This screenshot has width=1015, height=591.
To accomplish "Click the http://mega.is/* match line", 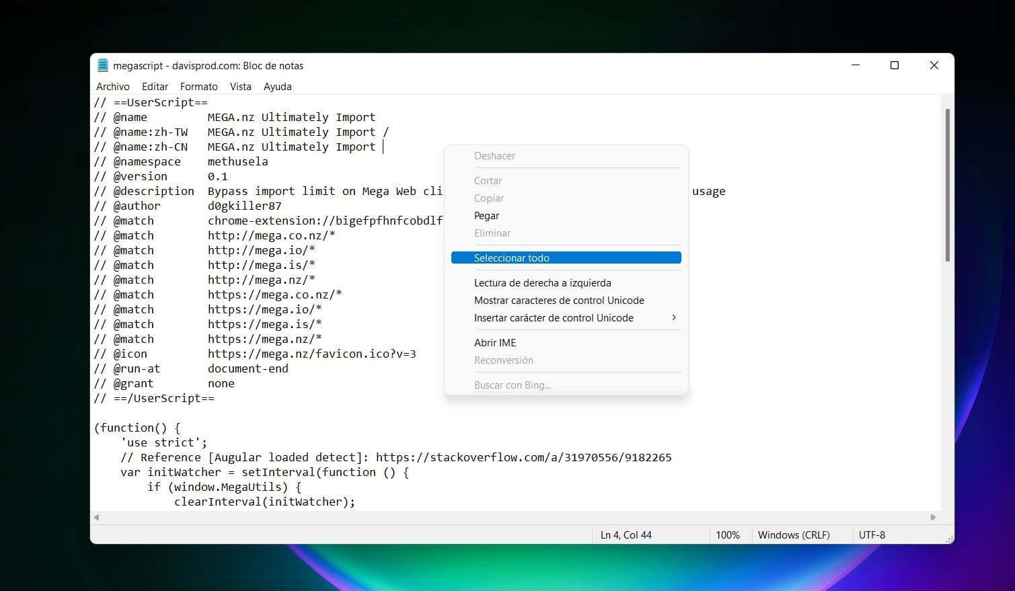I will 204,266.
